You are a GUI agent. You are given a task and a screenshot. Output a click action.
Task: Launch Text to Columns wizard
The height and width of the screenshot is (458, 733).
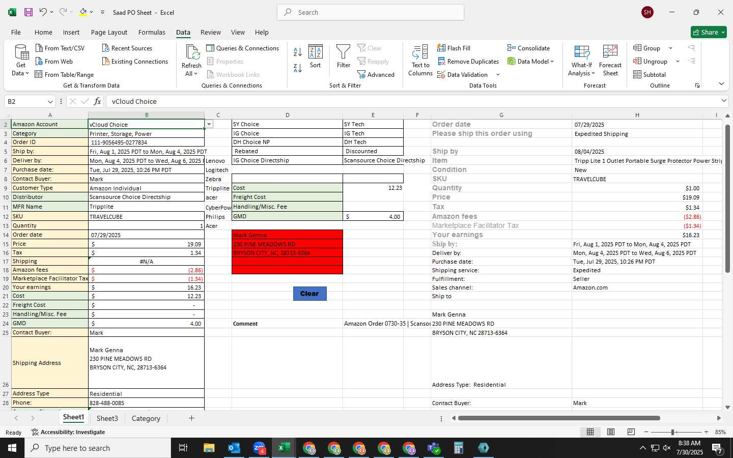click(420, 61)
